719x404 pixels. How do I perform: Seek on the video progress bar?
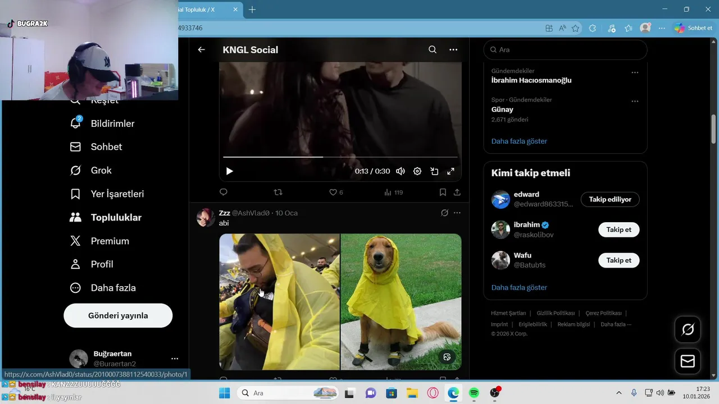tap(340, 157)
